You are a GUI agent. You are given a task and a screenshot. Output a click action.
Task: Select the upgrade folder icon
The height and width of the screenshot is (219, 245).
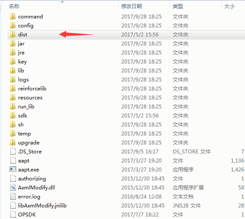12,142
